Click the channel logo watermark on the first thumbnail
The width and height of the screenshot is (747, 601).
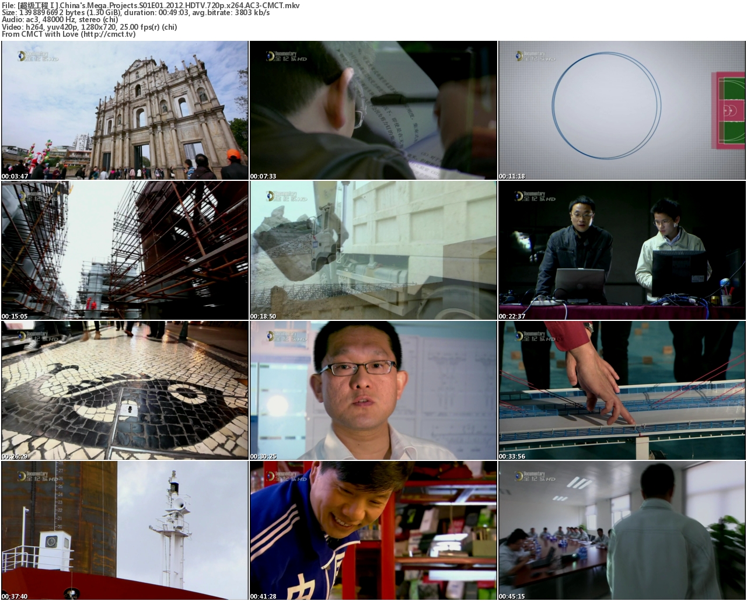(39, 56)
